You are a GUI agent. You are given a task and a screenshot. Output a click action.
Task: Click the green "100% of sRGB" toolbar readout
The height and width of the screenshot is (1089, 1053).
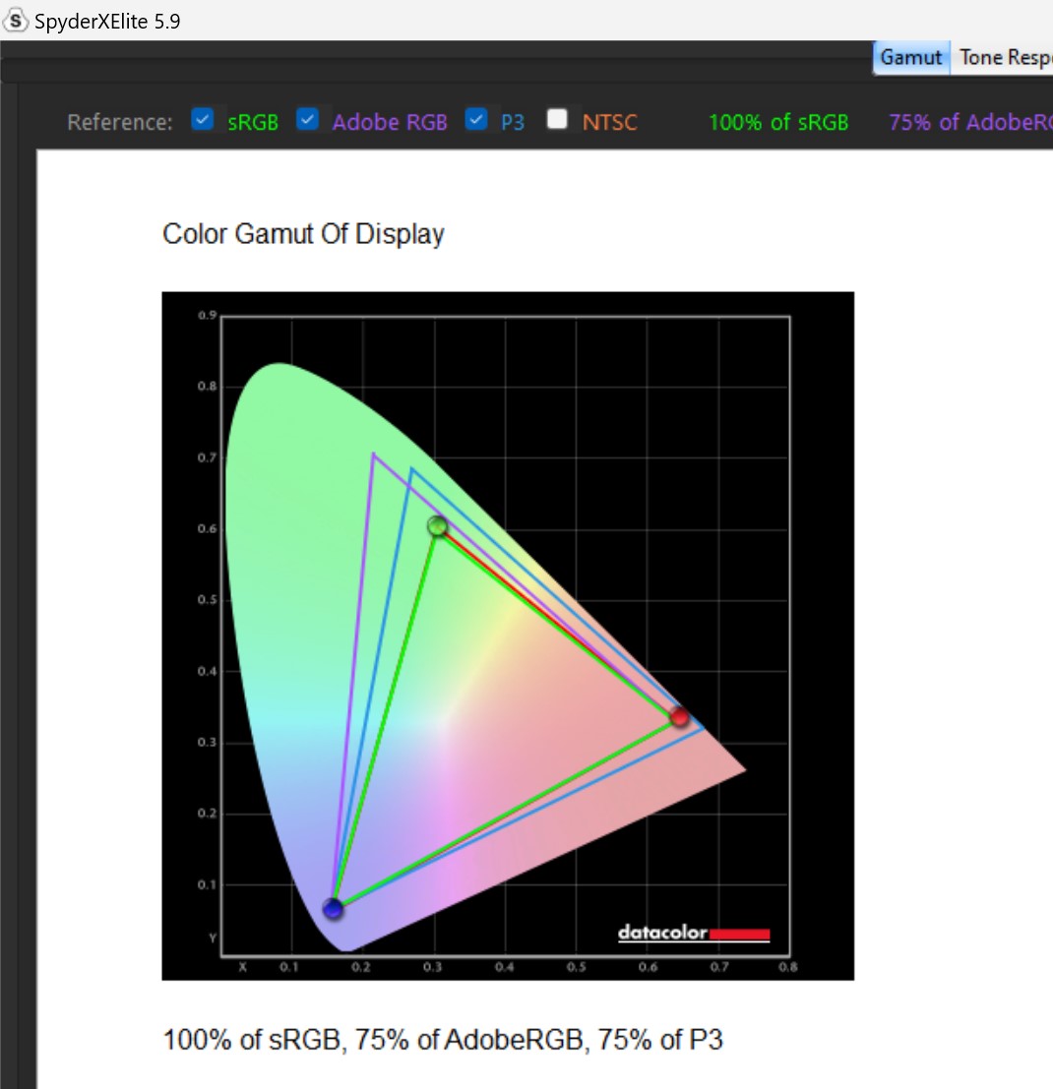(x=777, y=122)
